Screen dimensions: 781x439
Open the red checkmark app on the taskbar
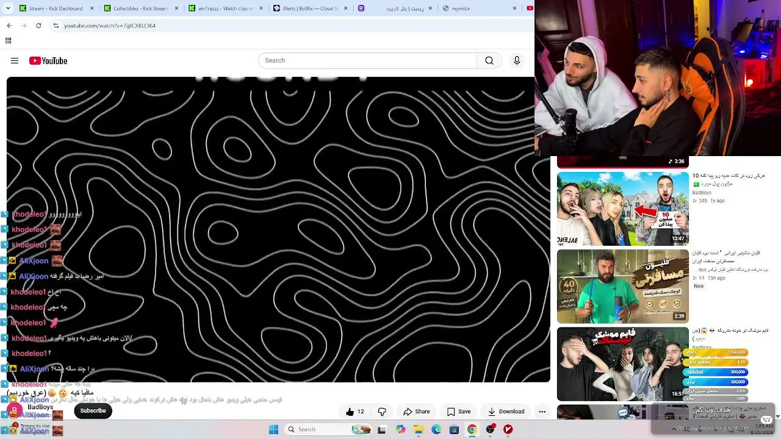[x=508, y=429]
